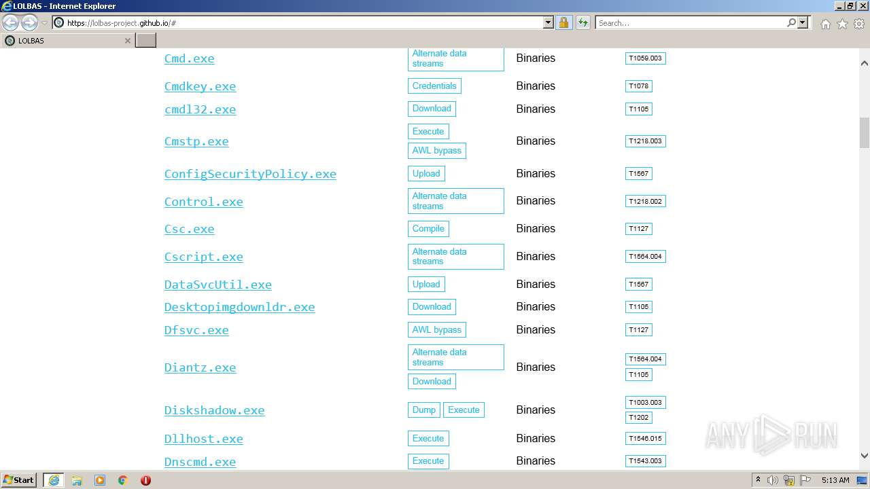The image size is (870, 489).
Task: Open the Cmd.exe link
Action: click(189, 58)
